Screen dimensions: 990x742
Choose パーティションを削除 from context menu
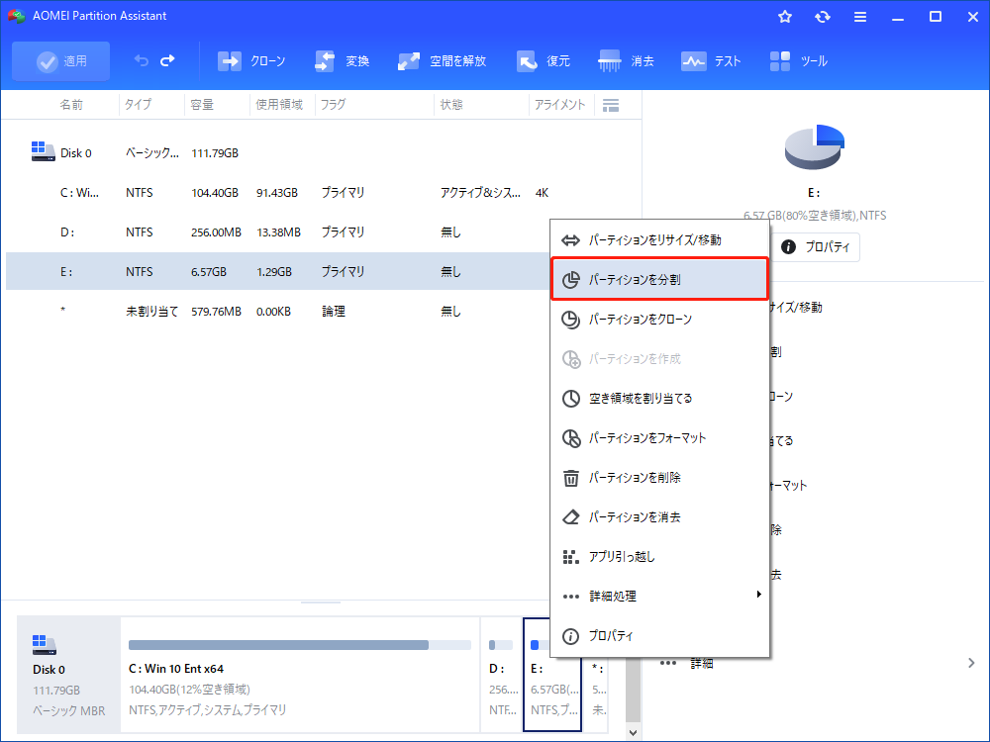(659, 478)
